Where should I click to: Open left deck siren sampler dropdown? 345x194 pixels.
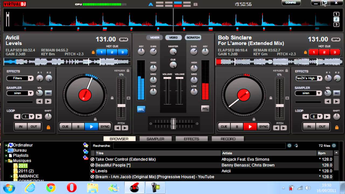click(x=30, y=93)
